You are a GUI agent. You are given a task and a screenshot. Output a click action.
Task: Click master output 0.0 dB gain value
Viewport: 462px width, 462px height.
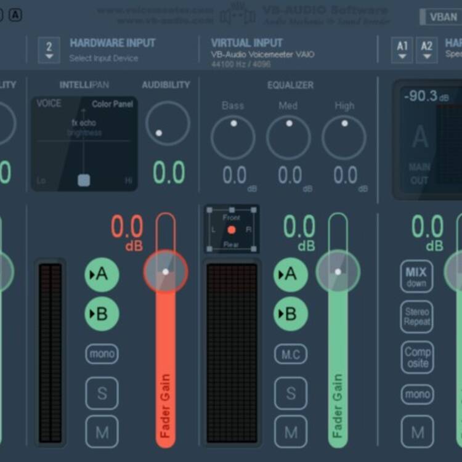point(428,232)
